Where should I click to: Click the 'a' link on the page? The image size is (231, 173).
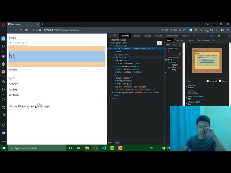[36, 106]
